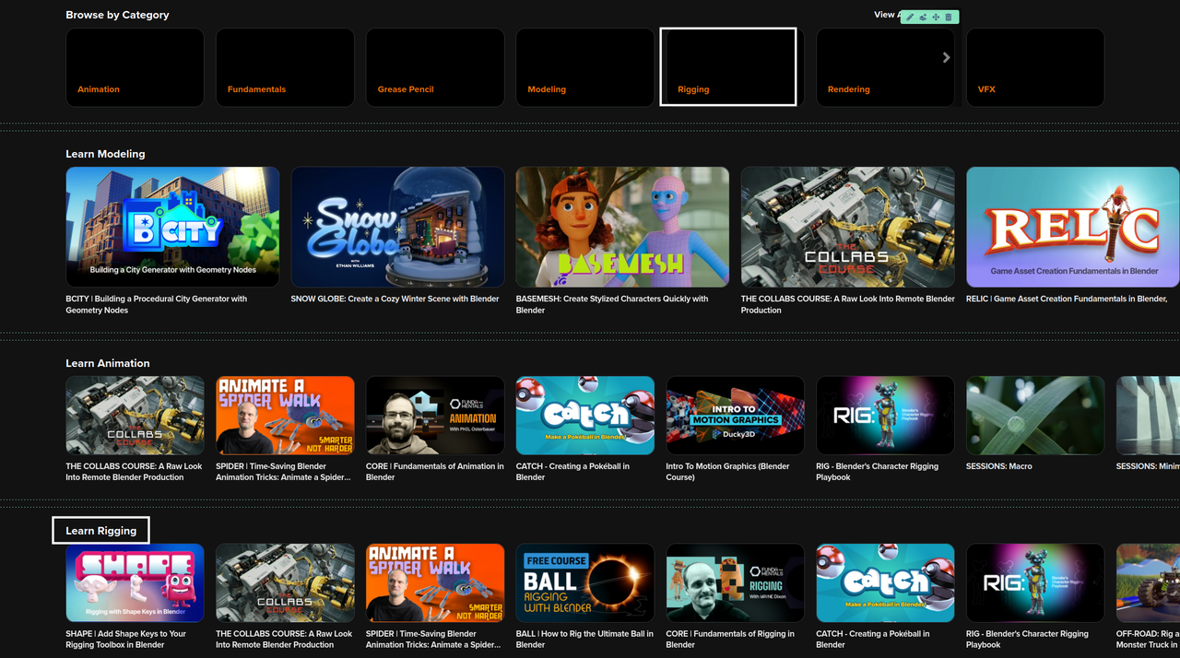Click the Learn Animation section heading
This screenshot has height=658, width=1180.
click(107, 363)
